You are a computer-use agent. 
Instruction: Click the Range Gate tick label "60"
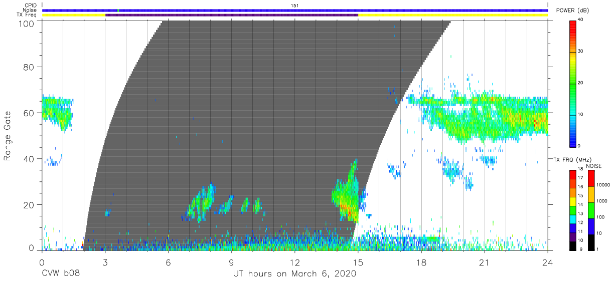[x=29, y=113]
